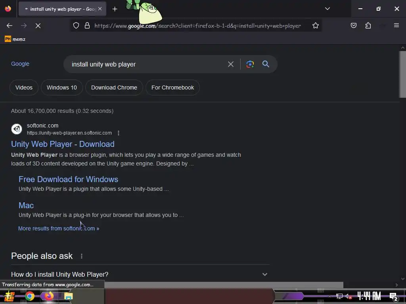Stop loading the page
The height and width of the screenshot is (304, 406).
38,26
